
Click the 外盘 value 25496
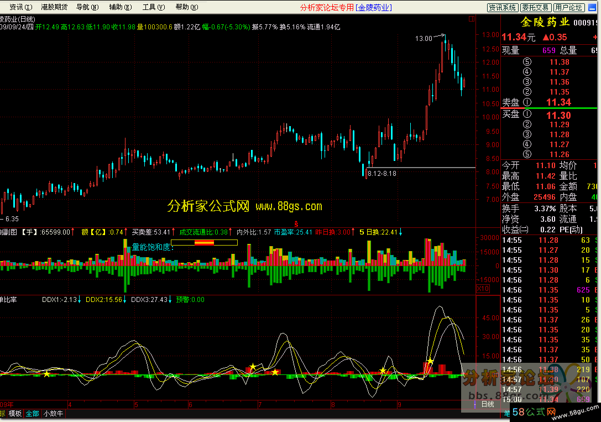(544, 197)
